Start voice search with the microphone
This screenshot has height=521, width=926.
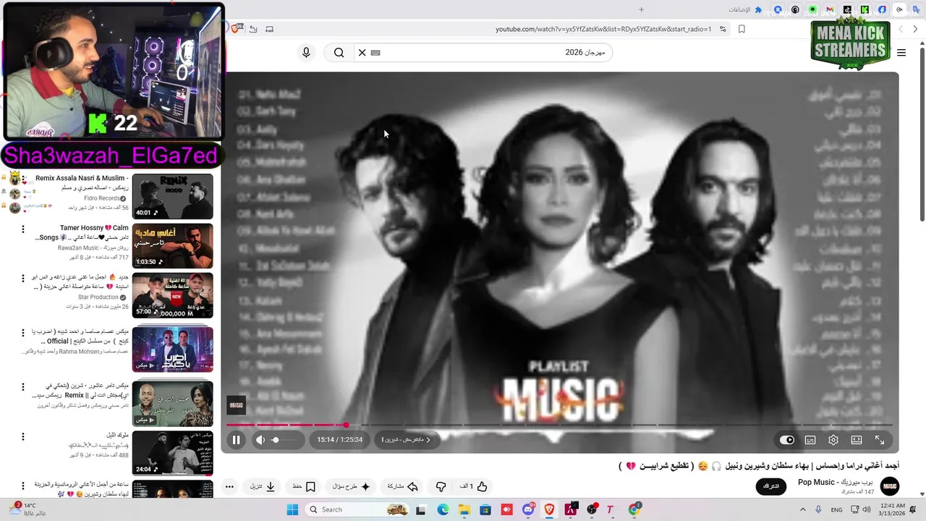(x=306, y=52)
